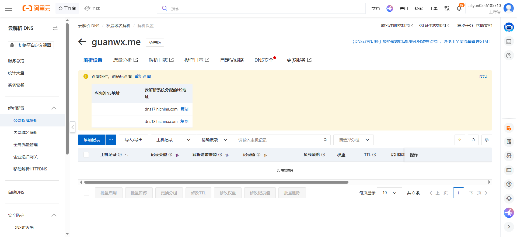
Task: Show help tooltip for 负载策略
Action: (x=323, y=155)
